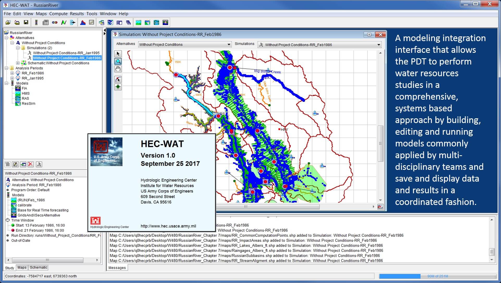Open the Simulations dropdown in simulation window
The height and width of the screenshot is (283, 501).
click(319, 45)
